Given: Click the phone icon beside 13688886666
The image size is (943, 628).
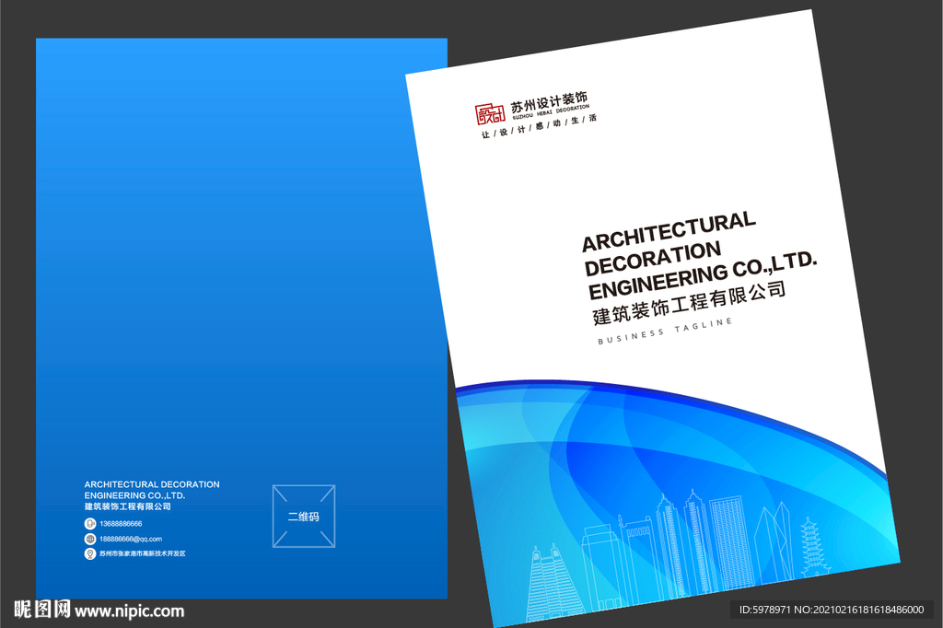Looking at the screenshot, I should point(90,524).
